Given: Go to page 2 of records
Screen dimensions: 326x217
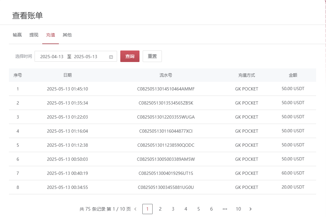Looking at the screenshot, I should coord(160,209).
